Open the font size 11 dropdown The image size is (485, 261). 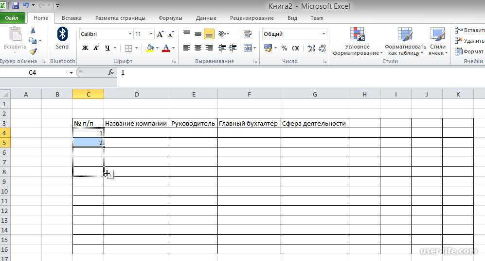[151, 34]
